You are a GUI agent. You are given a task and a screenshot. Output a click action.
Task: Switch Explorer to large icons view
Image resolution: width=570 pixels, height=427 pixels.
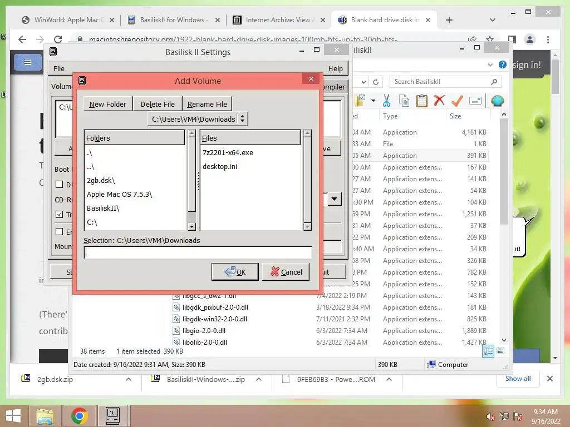pos(500,351)
